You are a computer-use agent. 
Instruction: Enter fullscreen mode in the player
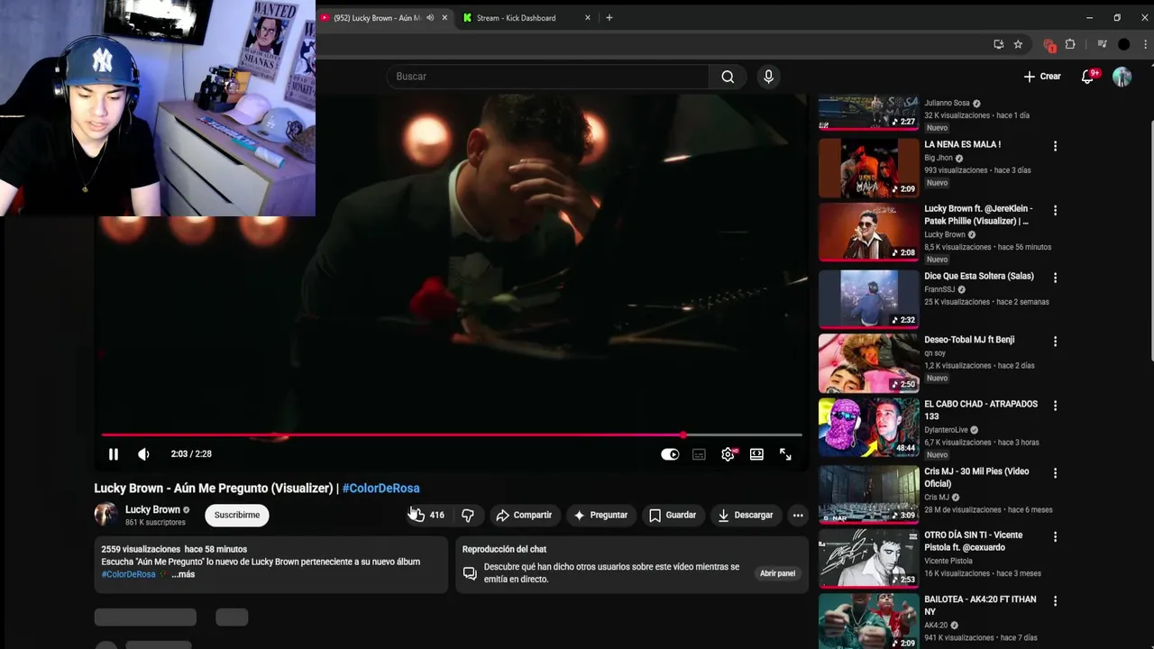coord(785,454)
